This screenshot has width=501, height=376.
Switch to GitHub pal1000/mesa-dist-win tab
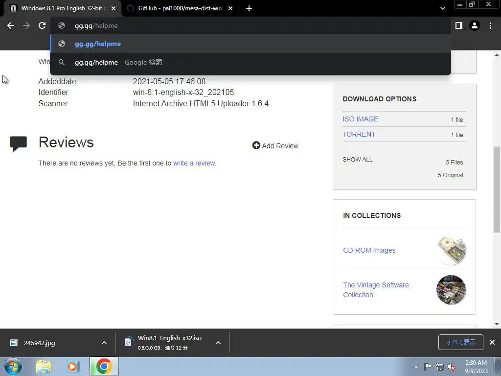tap(180, 8)
